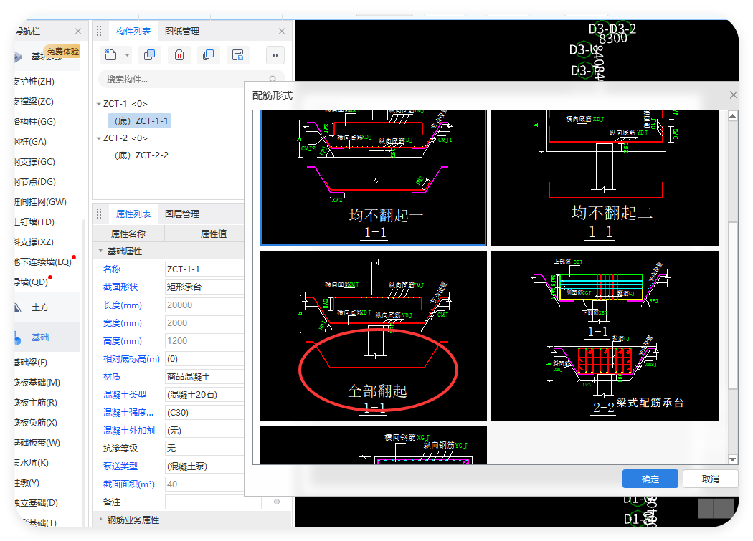Select 全部翻起 reinforcement thumbnail

pyautogui.click(x=373, y=336)
